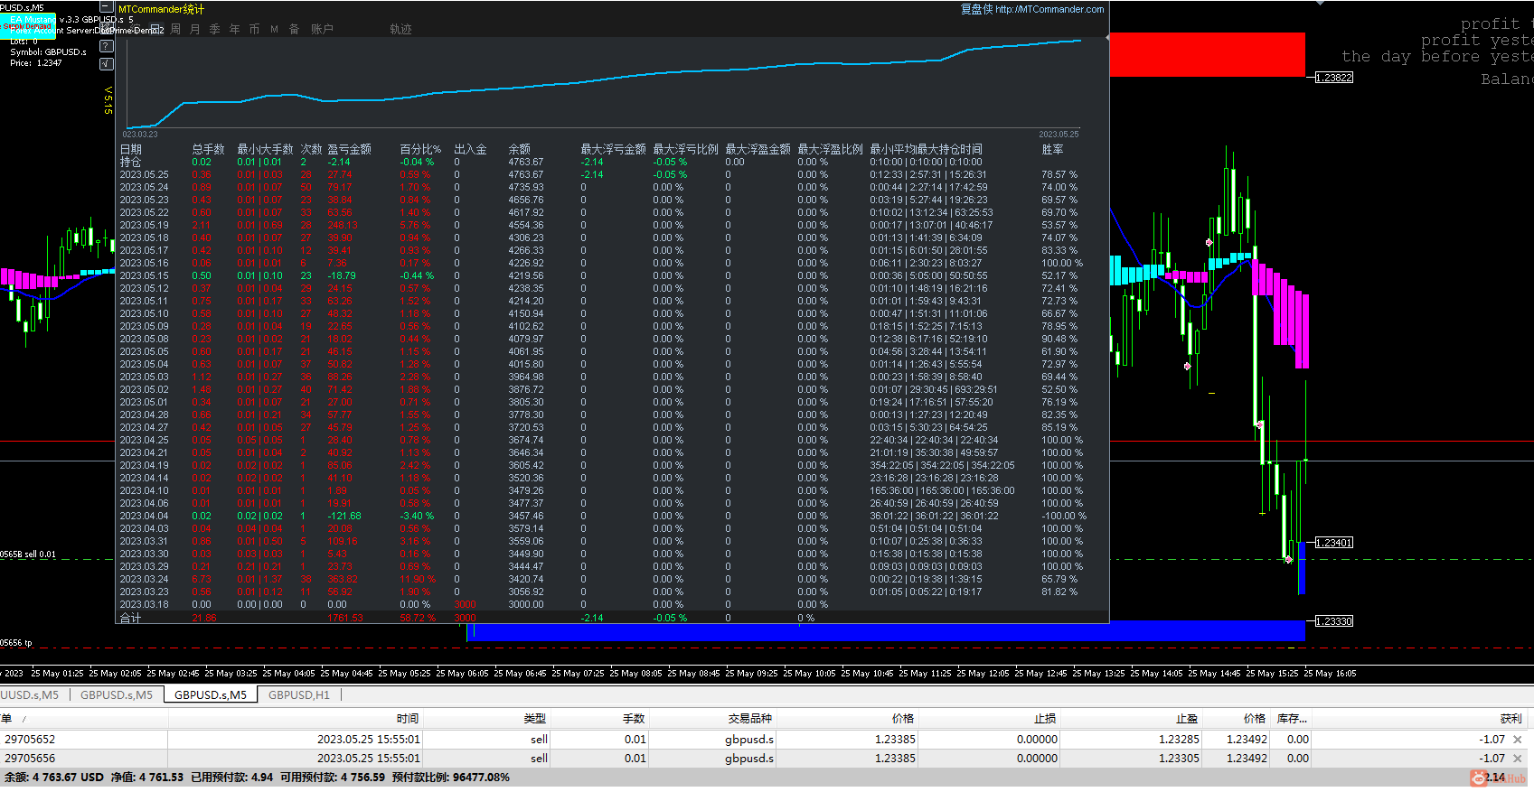Click the 1.23401 price label
Screen dimensions: 1534x792
click(1334, 543)
